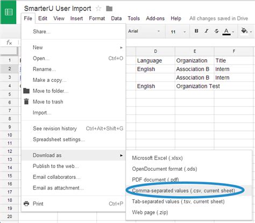Open the File menu
This screenshot has width=255, height=223.
click(28, 18)
